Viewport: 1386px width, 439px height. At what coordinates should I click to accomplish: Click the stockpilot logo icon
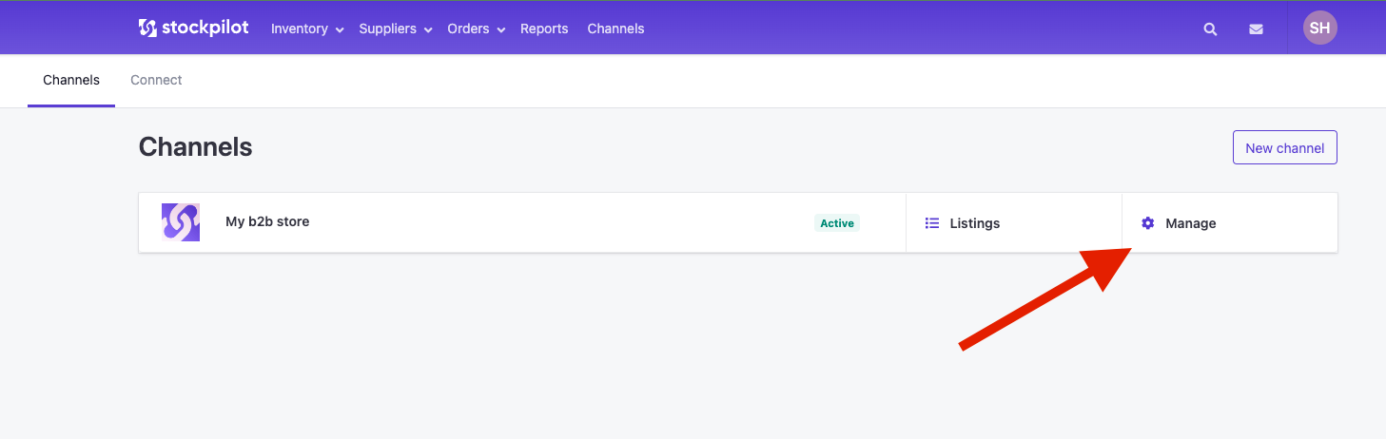pyautogui.click(x=147, y=29)
